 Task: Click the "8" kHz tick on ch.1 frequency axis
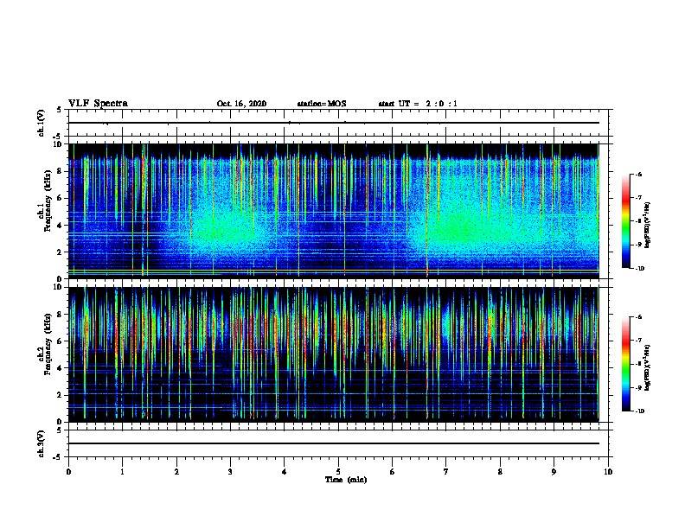pyautogui.click(x=60, y=171)
